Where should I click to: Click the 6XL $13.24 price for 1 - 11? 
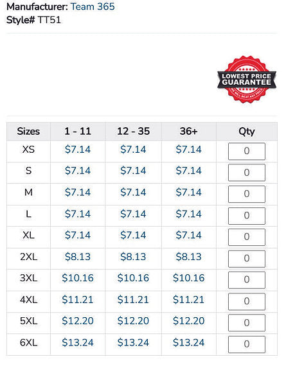78,342
